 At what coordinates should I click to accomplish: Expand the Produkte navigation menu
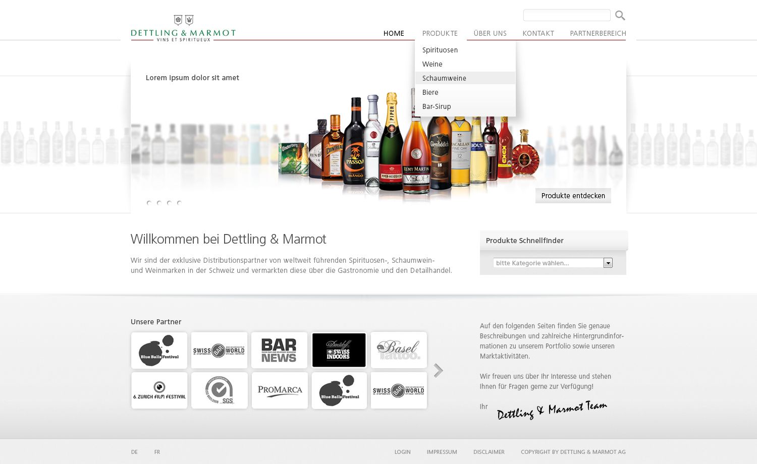pyautogui.click(x=440, y=33)
